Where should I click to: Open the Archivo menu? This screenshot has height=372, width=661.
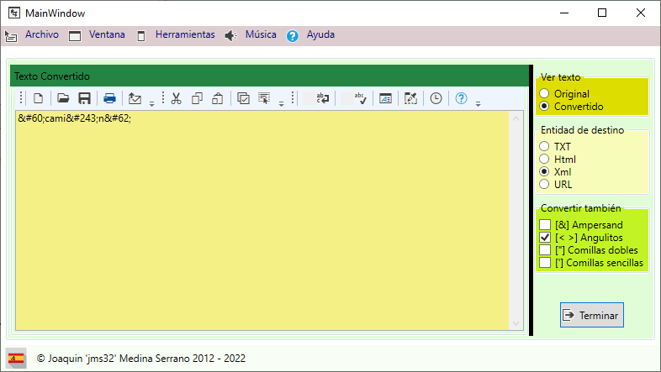tap(41, 35)
